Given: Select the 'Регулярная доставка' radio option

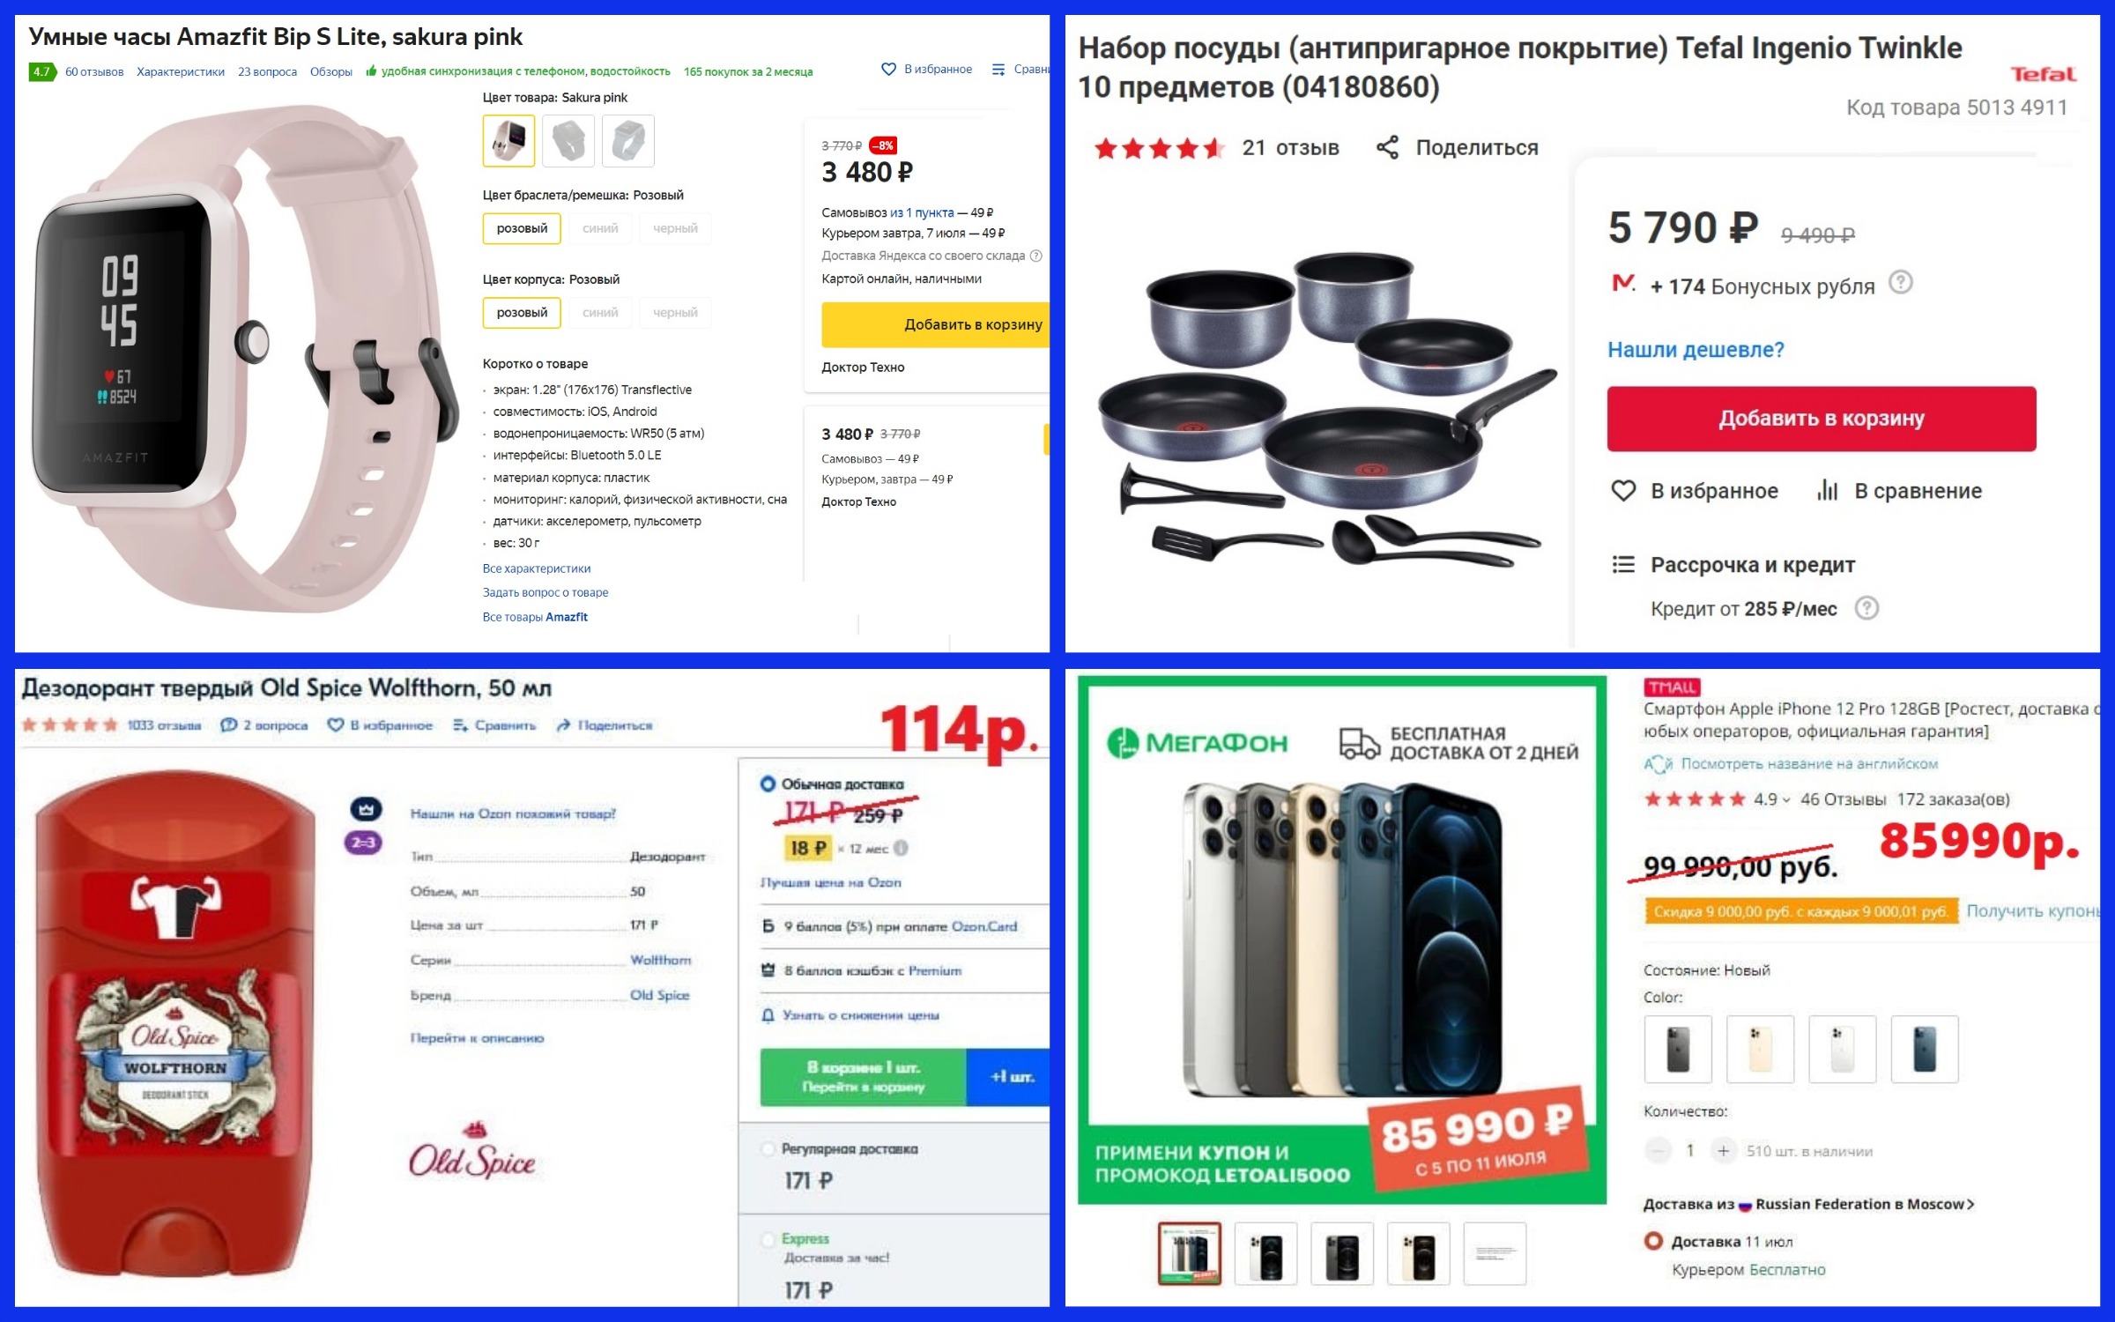Looking at the screenshot, I should tap(768, 1148).
